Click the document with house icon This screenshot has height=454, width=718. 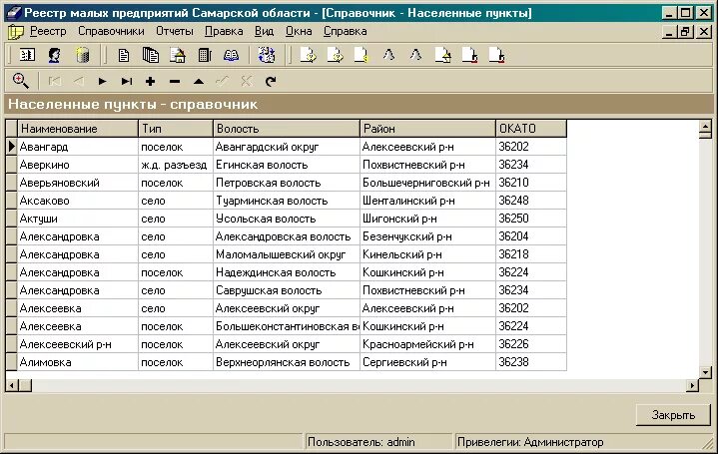click(178, 55)
